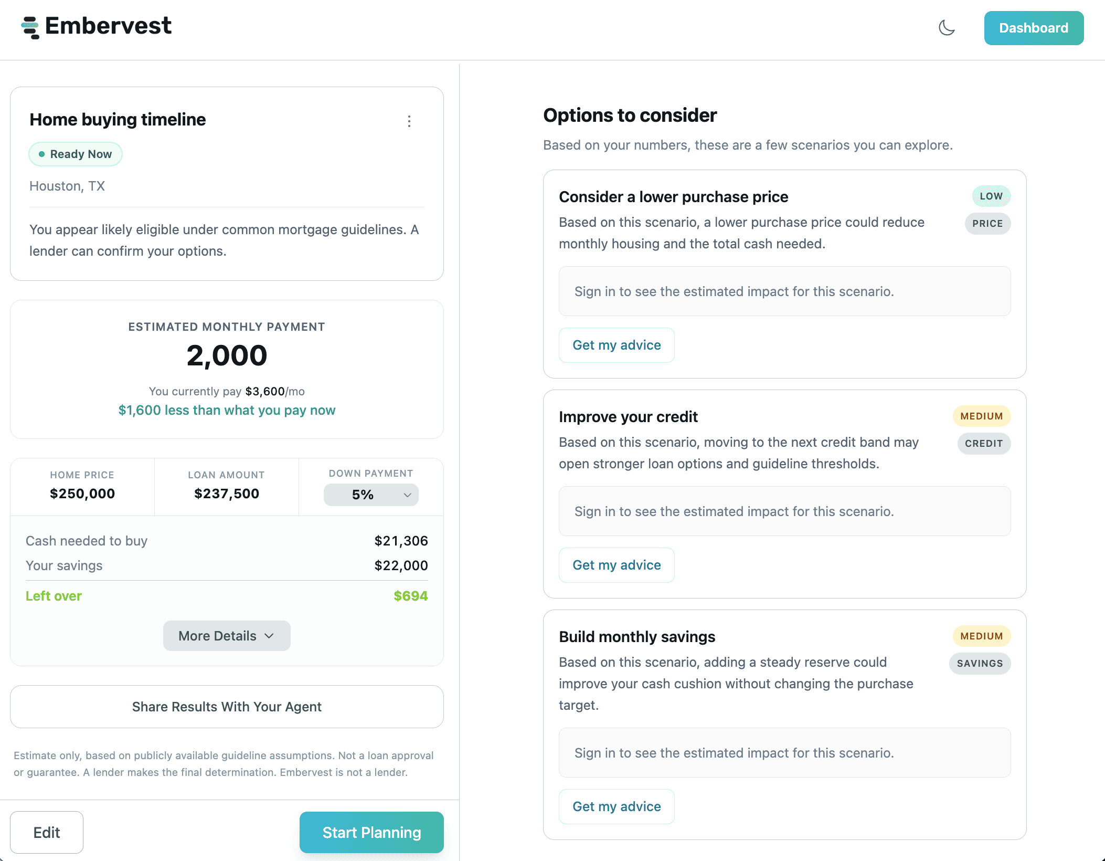Click the Ready Now status badge

click(76, 154)
